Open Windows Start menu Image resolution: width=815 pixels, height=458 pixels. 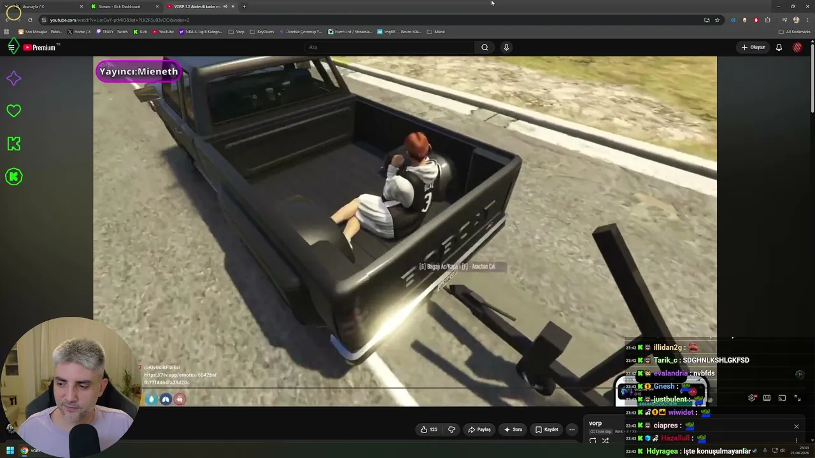click(x=10, y=450)
